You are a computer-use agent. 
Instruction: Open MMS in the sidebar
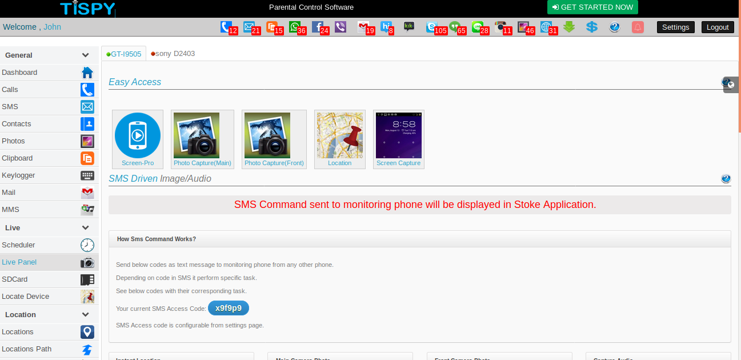(49, 210)
